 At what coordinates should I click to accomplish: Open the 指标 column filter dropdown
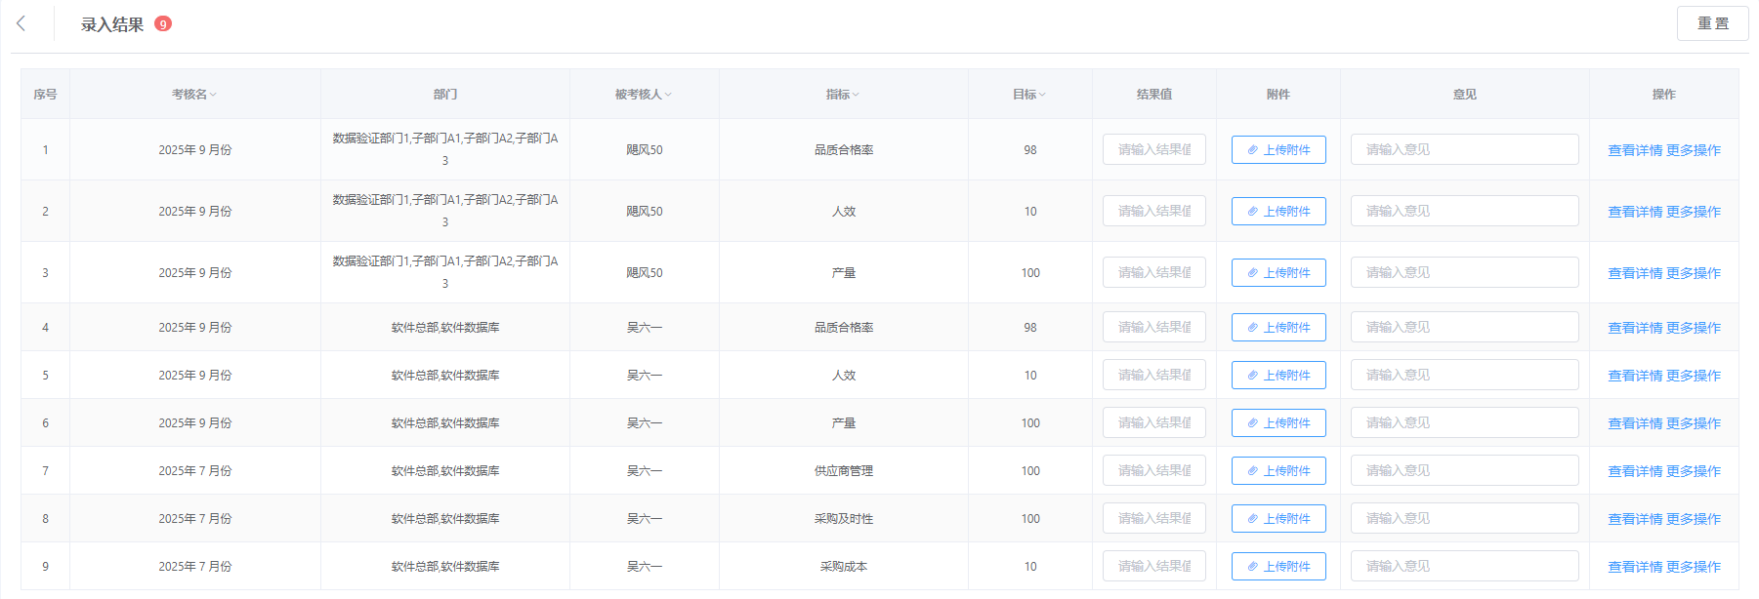click(856, 95)
